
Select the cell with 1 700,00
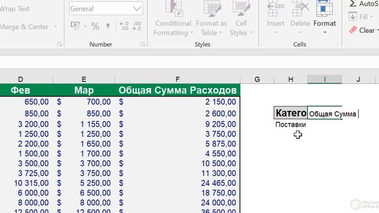click(84, 154)
